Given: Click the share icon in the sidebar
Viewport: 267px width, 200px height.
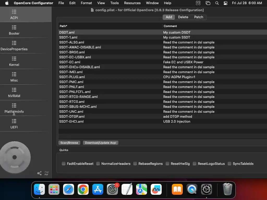Looking at the screenshot, I should (39, 173).
